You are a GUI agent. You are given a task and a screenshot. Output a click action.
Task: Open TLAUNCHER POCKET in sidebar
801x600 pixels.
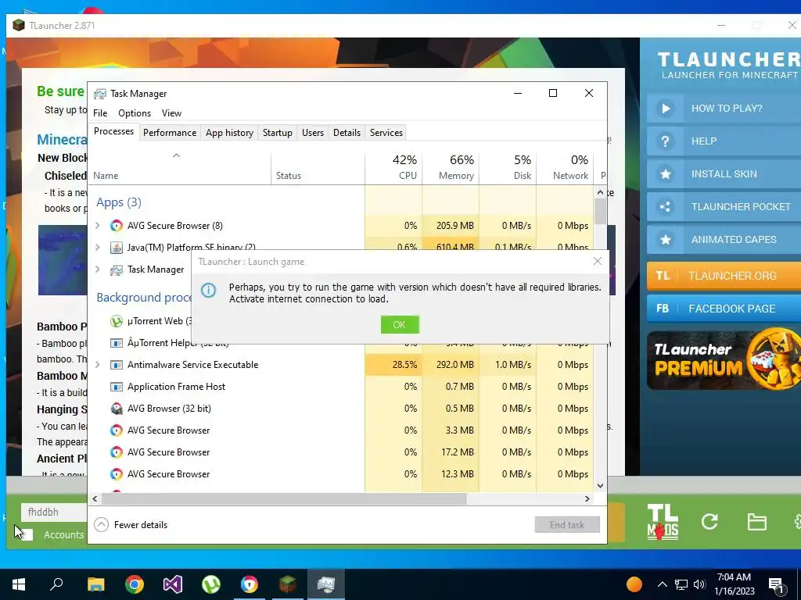coord(724,206)
